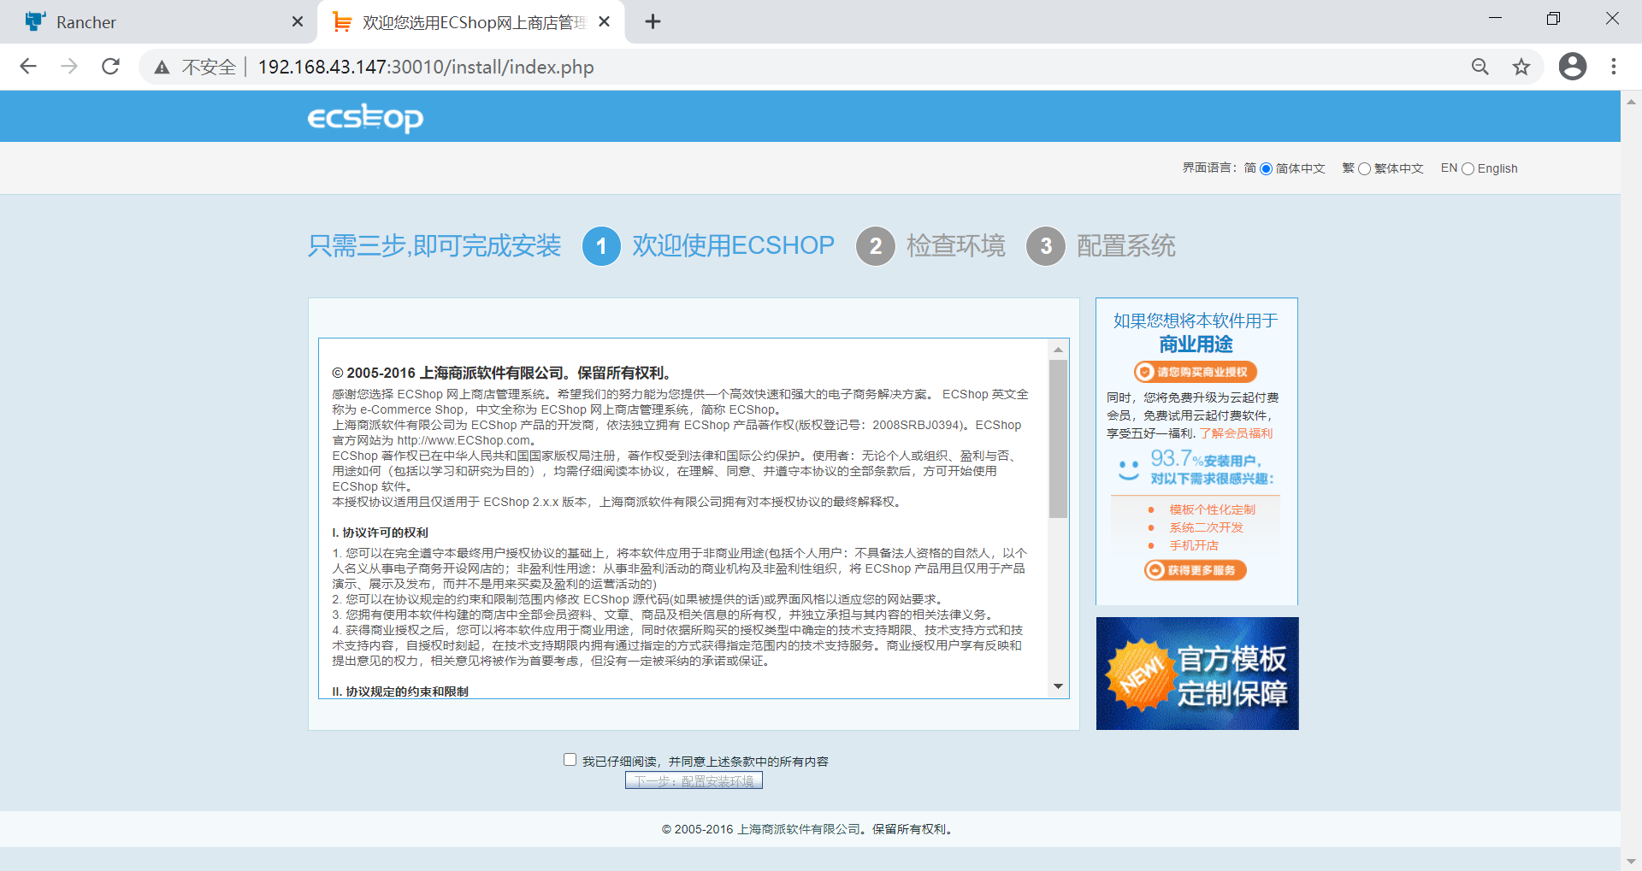Go back to the previous page
The image size is (1642, 871).
point(28,67)
